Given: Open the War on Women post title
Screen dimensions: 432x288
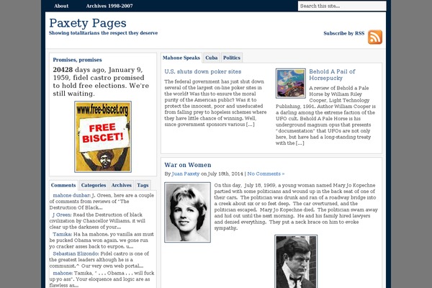Looking at the screenshot, I should (188, 165).
